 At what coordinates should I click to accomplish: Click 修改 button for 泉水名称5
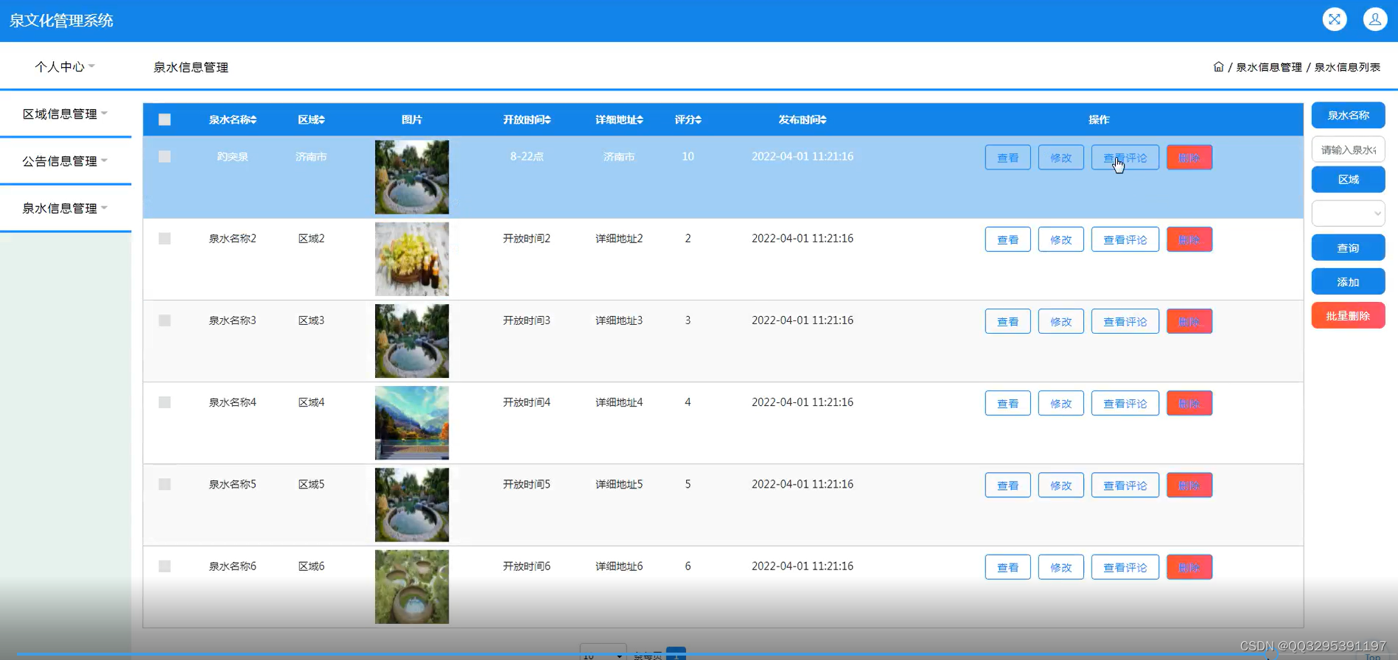click(1060, 485)
